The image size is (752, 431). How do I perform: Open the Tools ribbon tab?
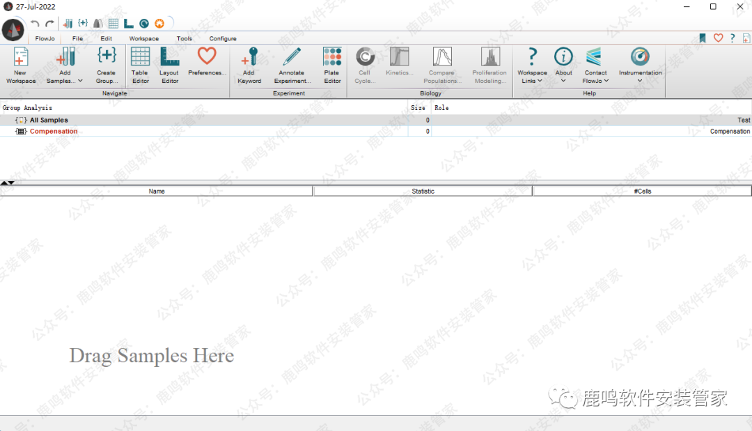coord(184,39)
